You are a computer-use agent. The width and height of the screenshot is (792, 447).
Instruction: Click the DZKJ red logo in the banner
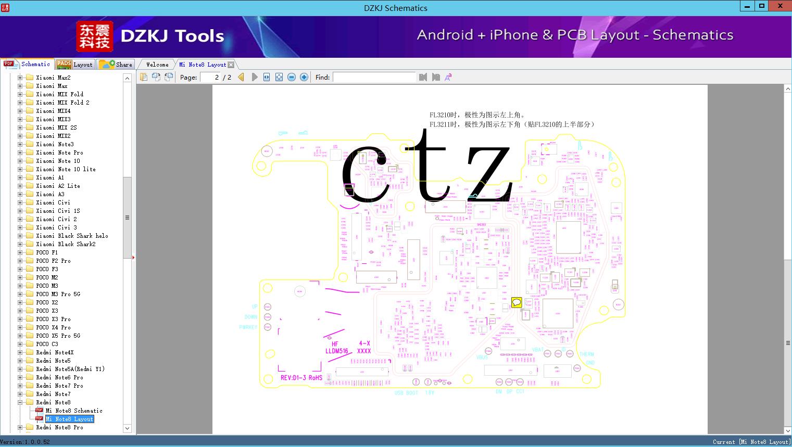point(94,36)
